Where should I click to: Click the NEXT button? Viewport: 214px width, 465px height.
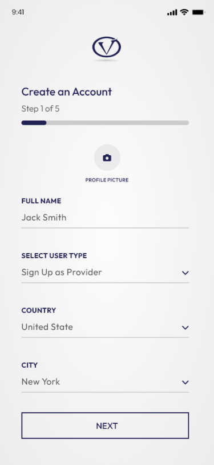coord(105,425)
